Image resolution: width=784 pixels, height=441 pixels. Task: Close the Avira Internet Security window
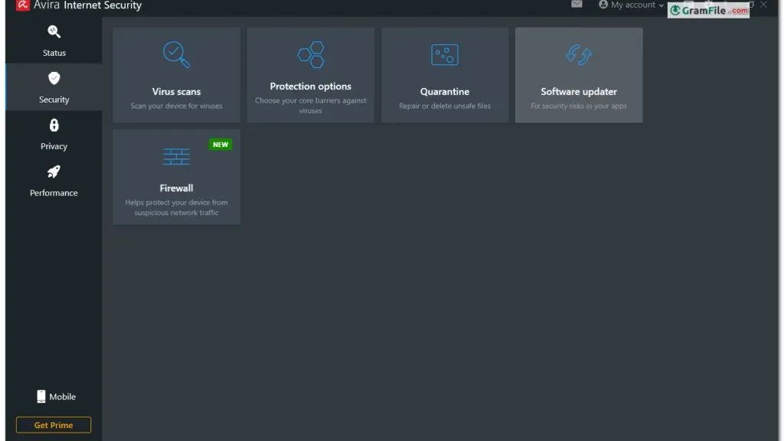[763, 5]
